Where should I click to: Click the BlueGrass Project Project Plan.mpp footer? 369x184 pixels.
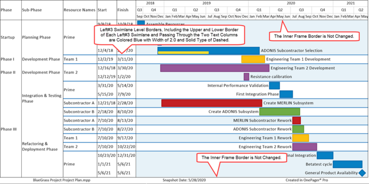tap(62, 180)
